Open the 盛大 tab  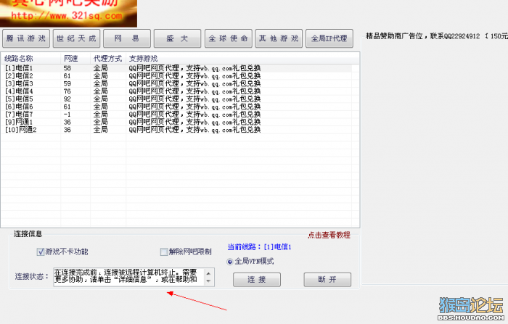tap(178, 38)
